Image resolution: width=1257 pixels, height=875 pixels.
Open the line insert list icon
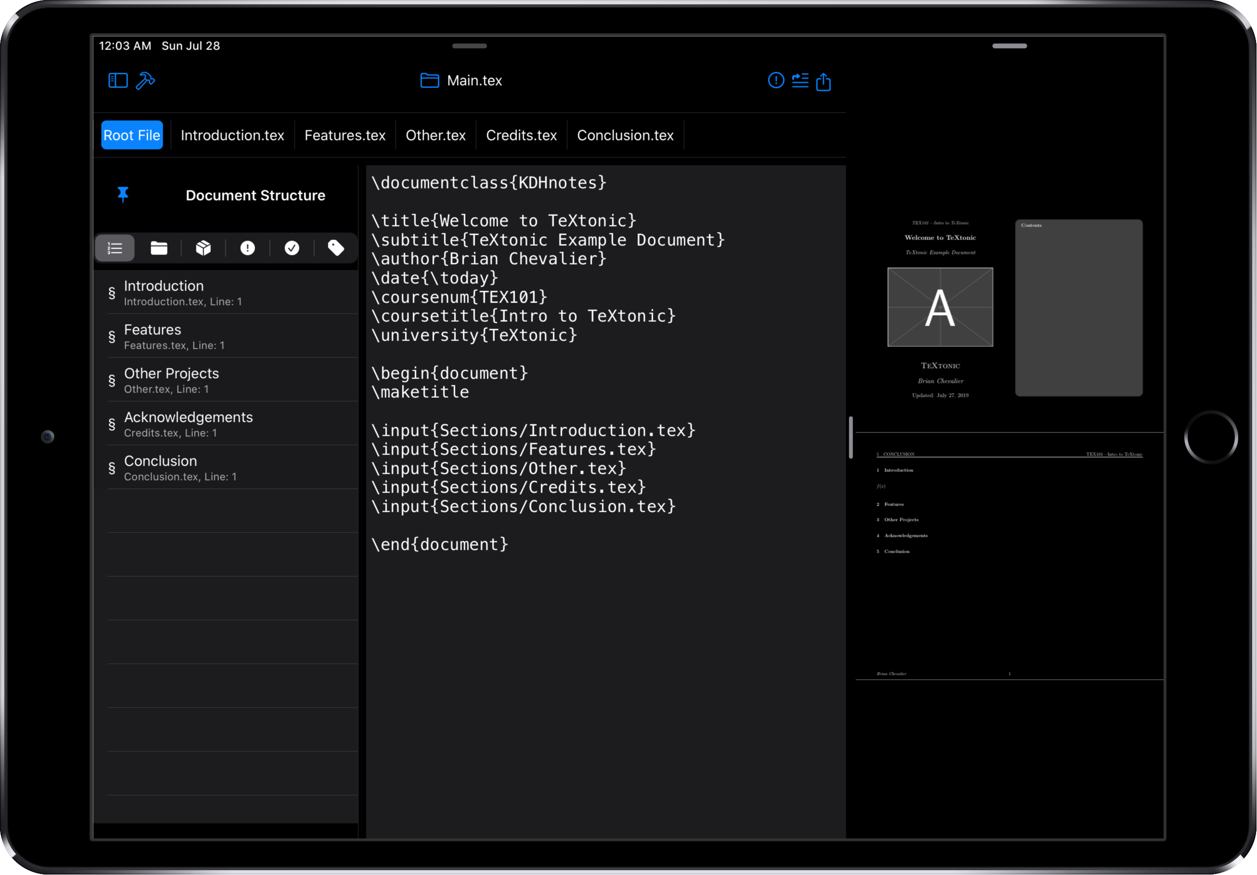[800, 80]
